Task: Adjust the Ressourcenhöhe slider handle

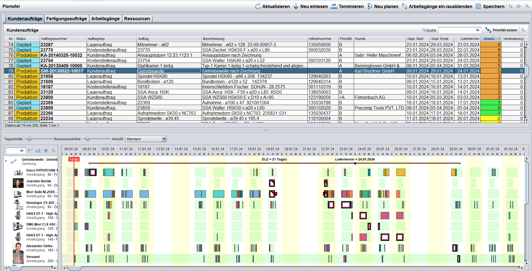Action: click(x=88, y=139)
